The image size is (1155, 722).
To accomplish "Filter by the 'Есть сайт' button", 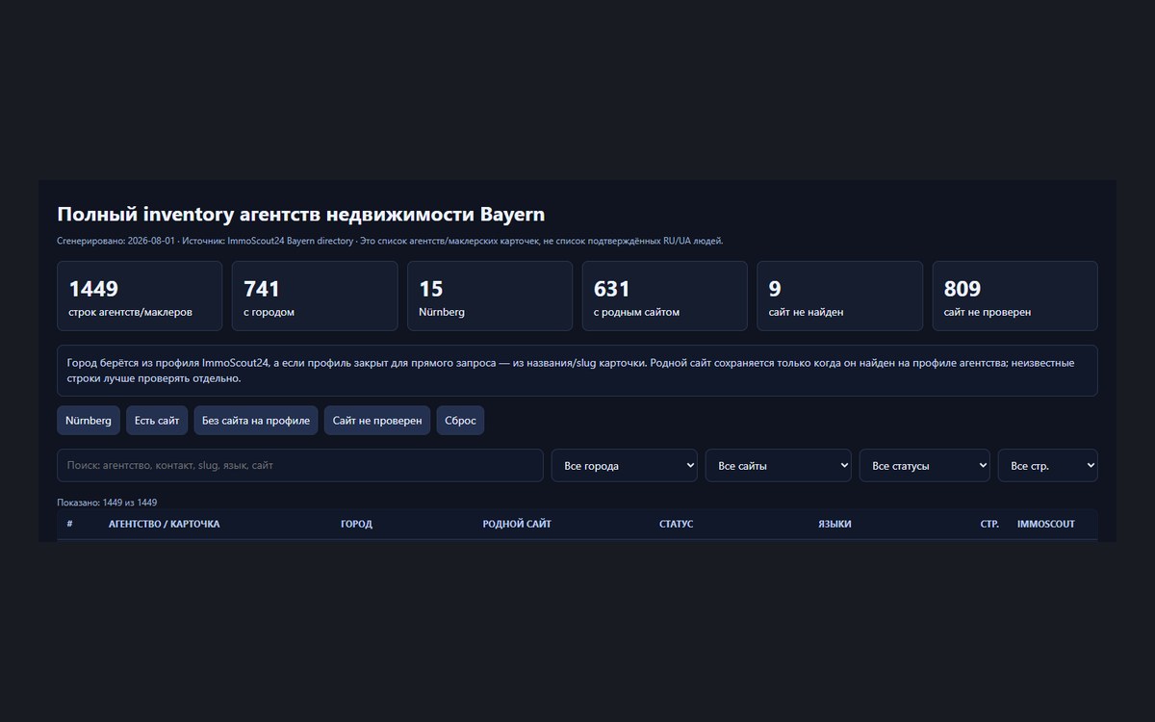I will click(157, 421).
